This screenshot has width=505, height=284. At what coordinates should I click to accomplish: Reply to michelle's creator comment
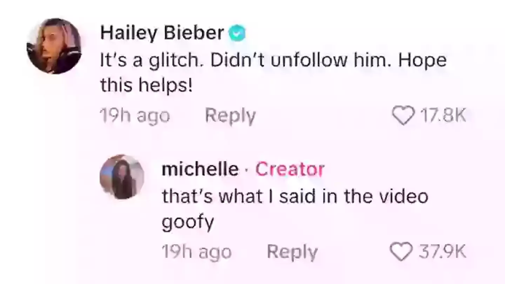pos(292,252)
